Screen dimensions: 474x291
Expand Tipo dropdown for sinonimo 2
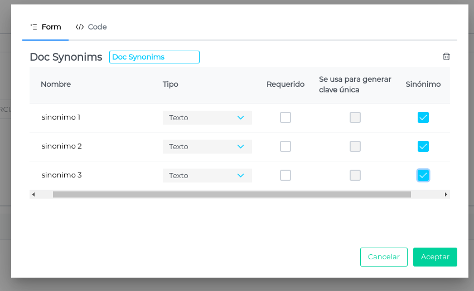click(x=207, y=146)
